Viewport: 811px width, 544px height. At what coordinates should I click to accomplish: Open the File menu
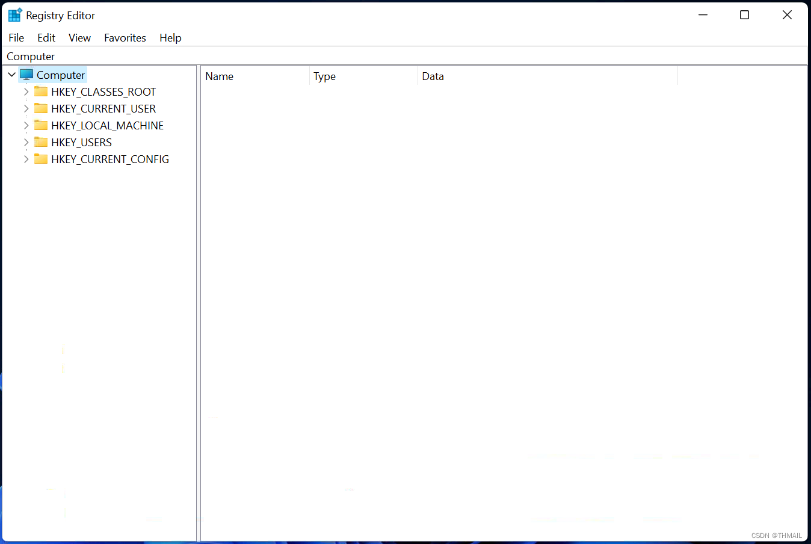[16, 37]
